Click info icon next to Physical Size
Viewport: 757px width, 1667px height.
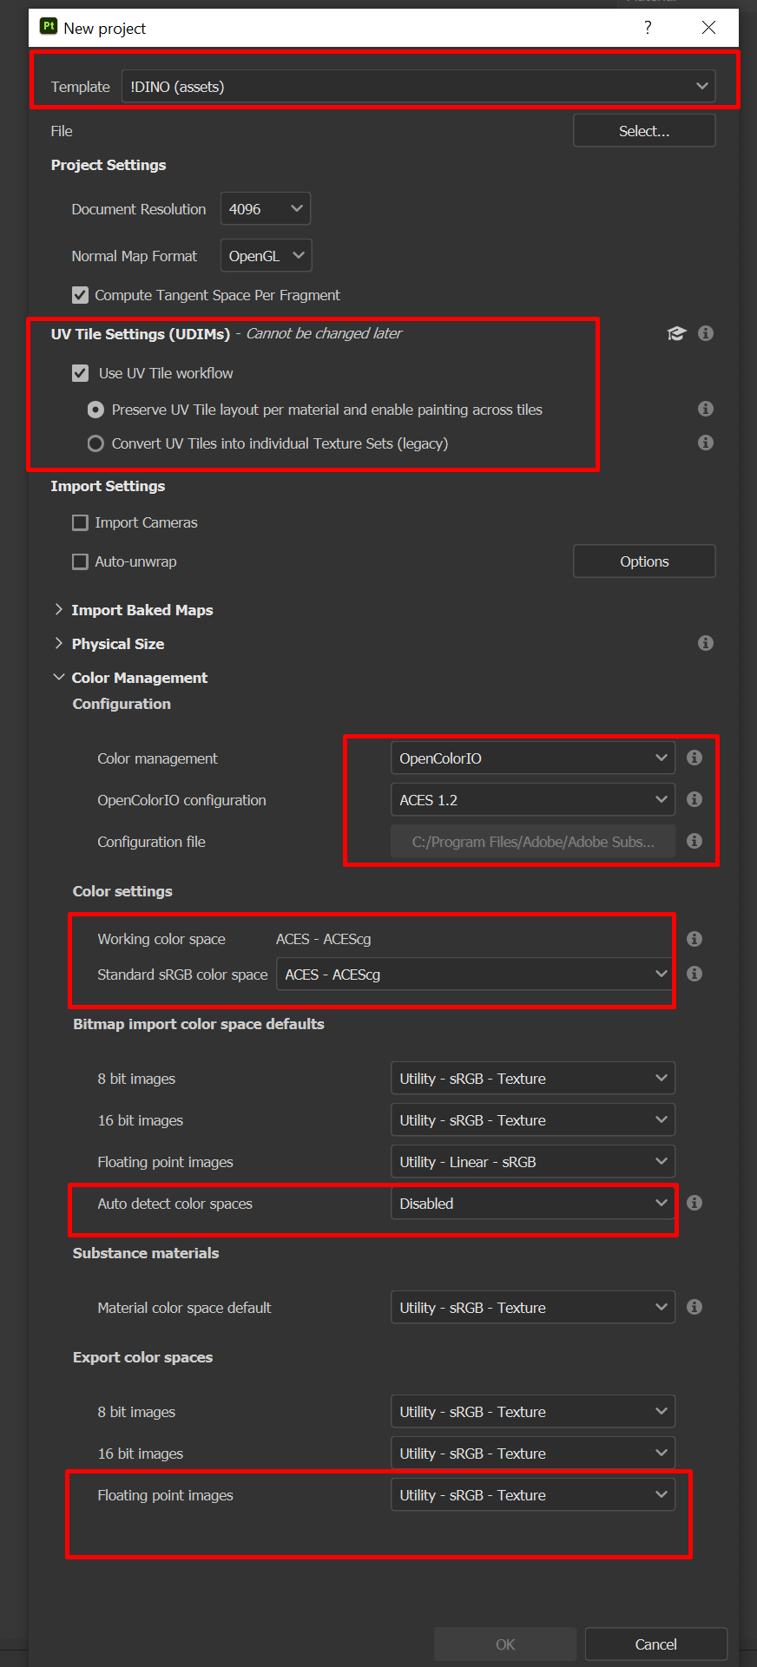706,643
